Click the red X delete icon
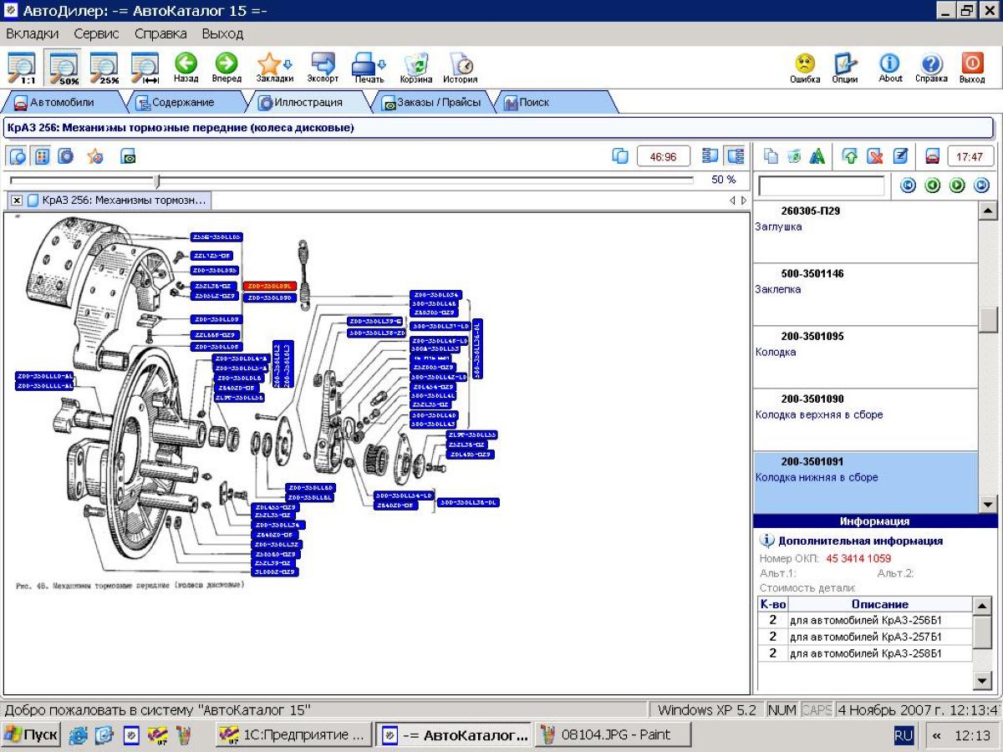The width and height of the screenshot is (1003, 752). [x=874, y=156]
